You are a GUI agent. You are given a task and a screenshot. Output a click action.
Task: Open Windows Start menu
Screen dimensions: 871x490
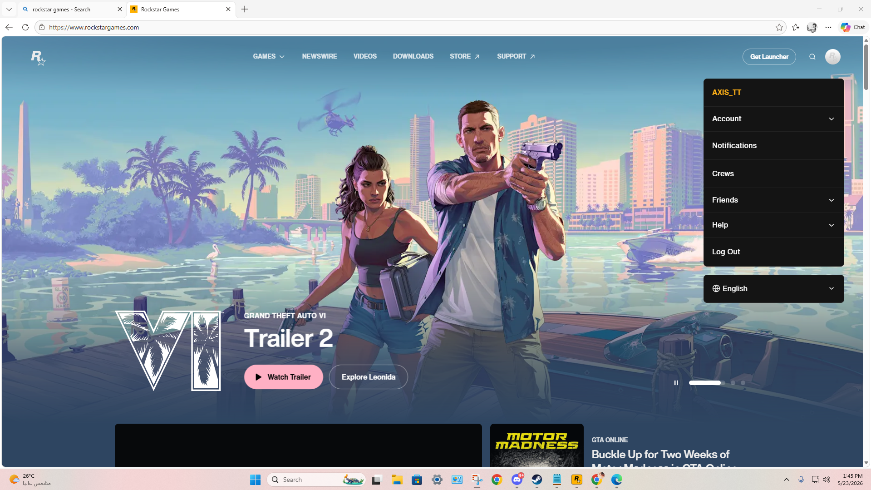click(256, 480)
